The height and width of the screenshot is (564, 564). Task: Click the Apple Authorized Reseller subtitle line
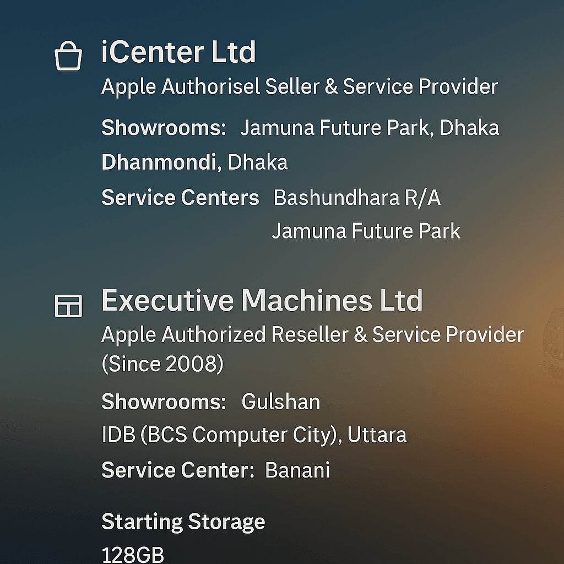click(312, 335)
